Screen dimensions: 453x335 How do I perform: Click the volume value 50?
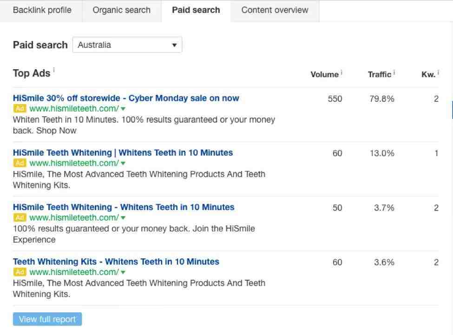(337, 208)
